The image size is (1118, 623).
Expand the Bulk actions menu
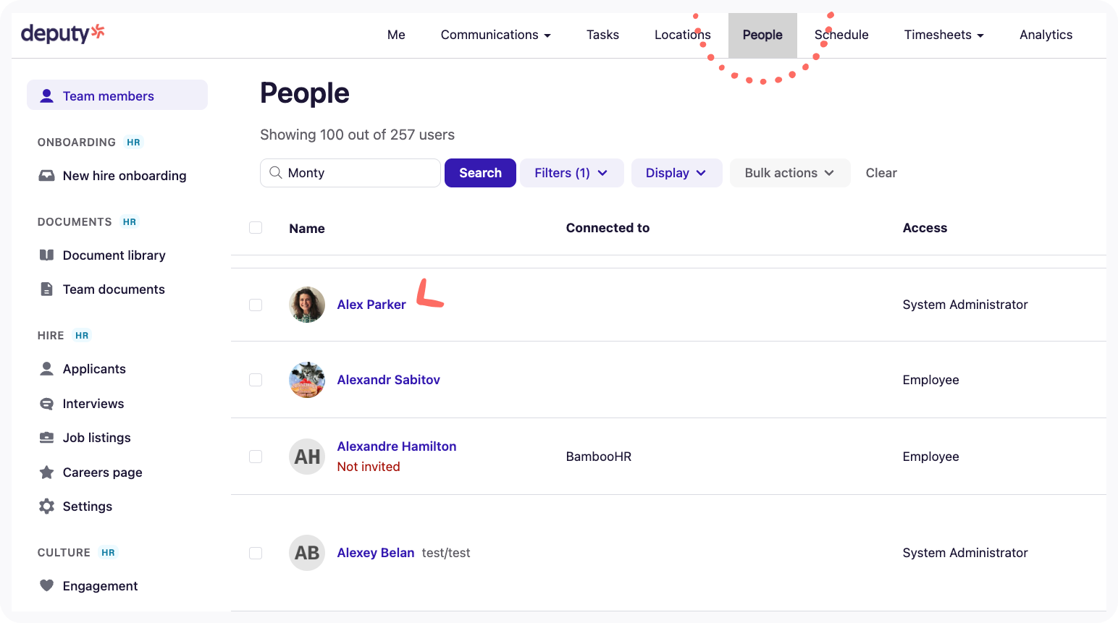click(789, 173)
